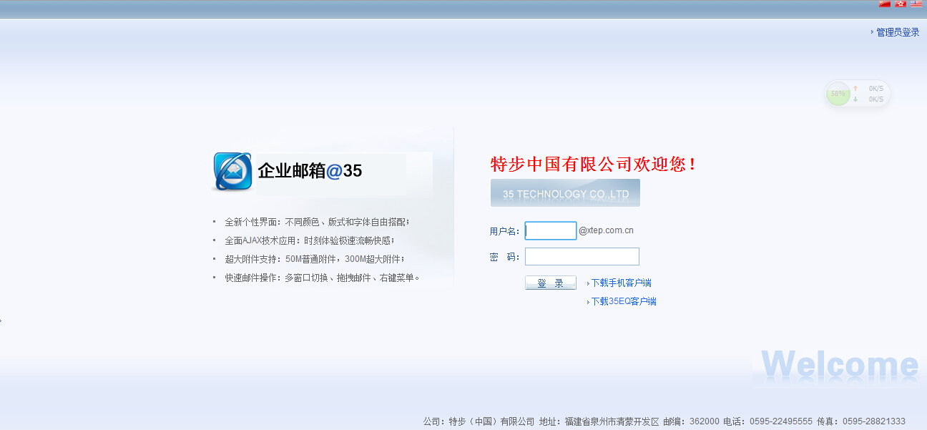Focus the 用户名 username input field

[x=551, y=230]
